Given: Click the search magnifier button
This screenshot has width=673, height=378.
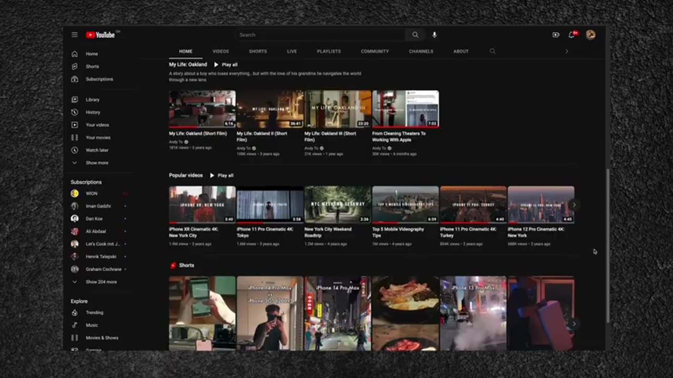Looking at the screenshot, I should click(x=415, y=35).
